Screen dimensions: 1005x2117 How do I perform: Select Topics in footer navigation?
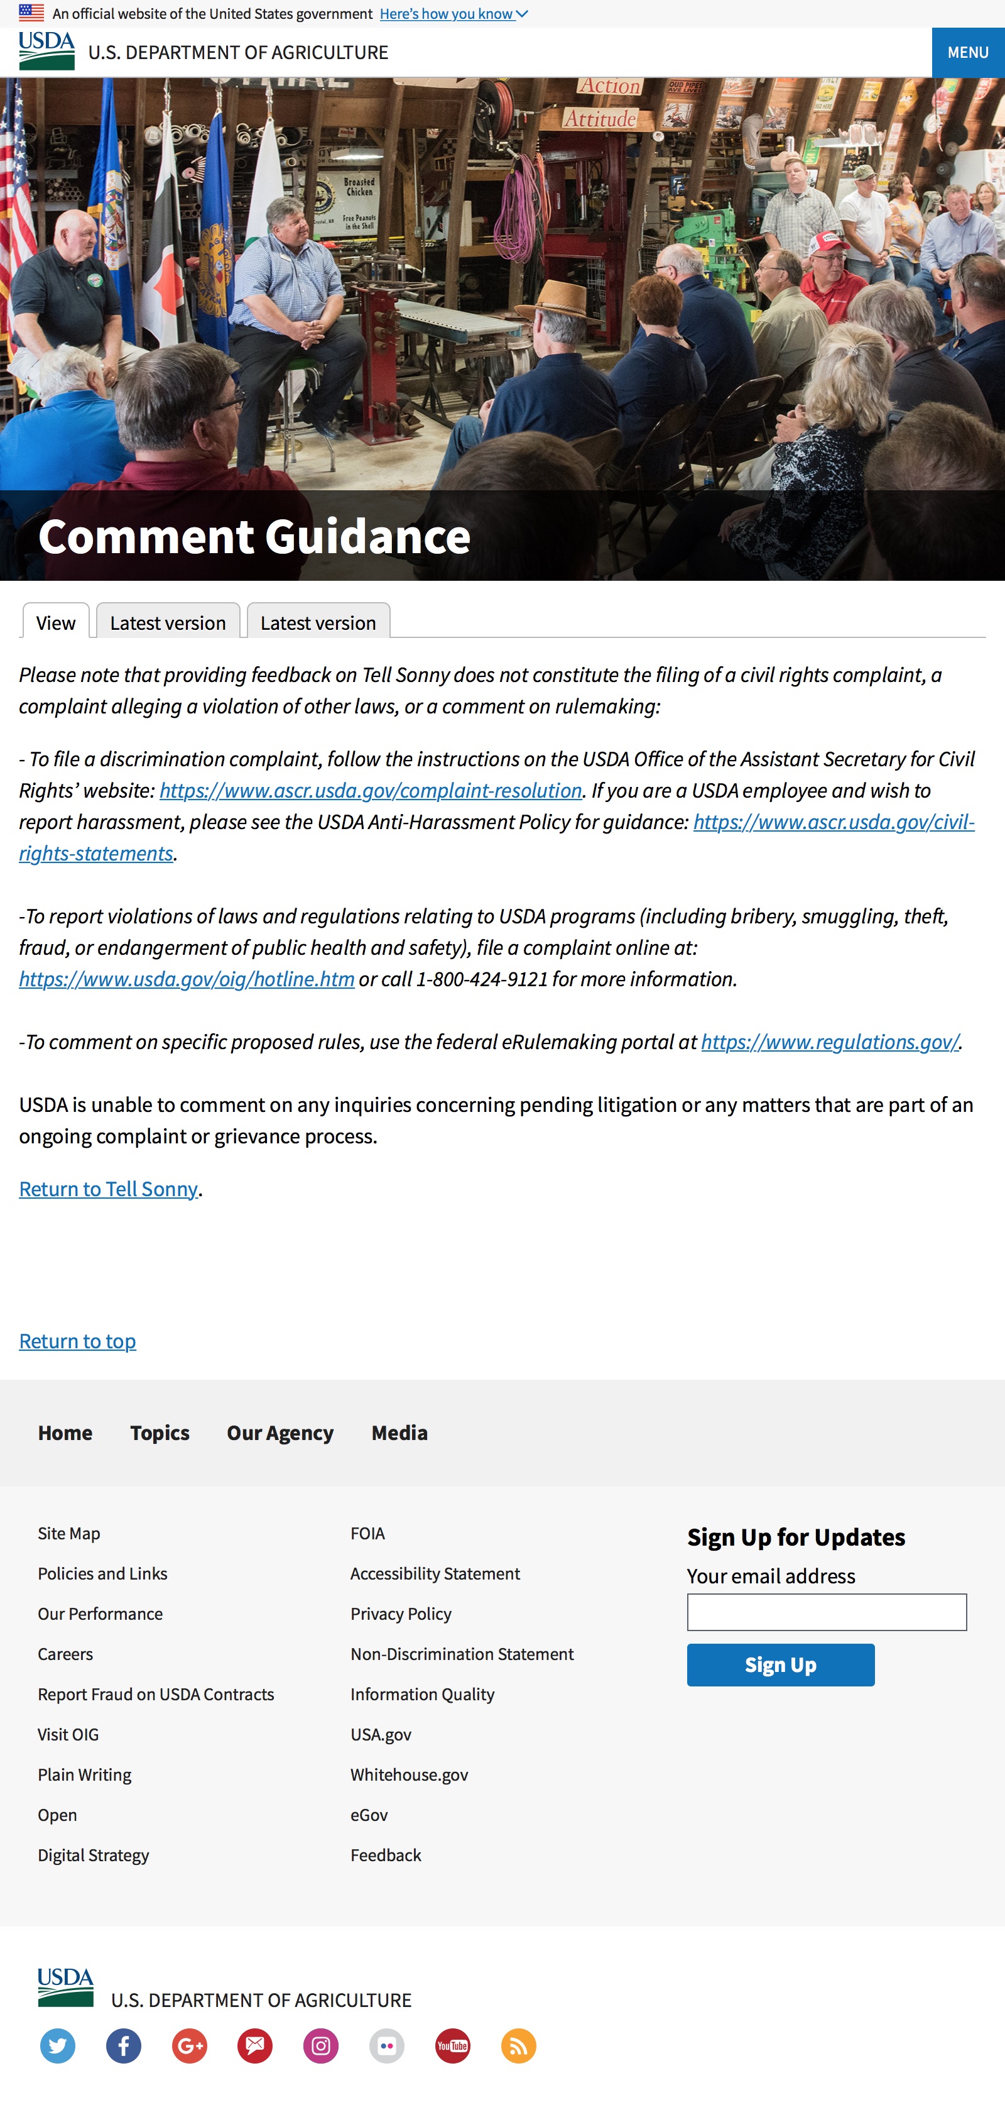160,1432
